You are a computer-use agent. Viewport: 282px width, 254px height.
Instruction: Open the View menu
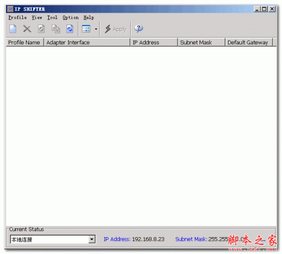click(37, 17)
